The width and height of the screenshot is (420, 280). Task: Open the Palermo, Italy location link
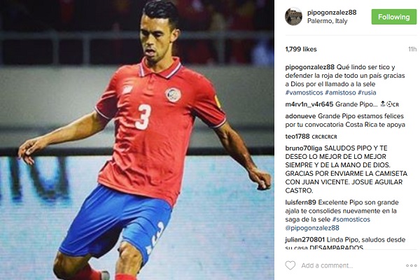(x=328, y=21)
